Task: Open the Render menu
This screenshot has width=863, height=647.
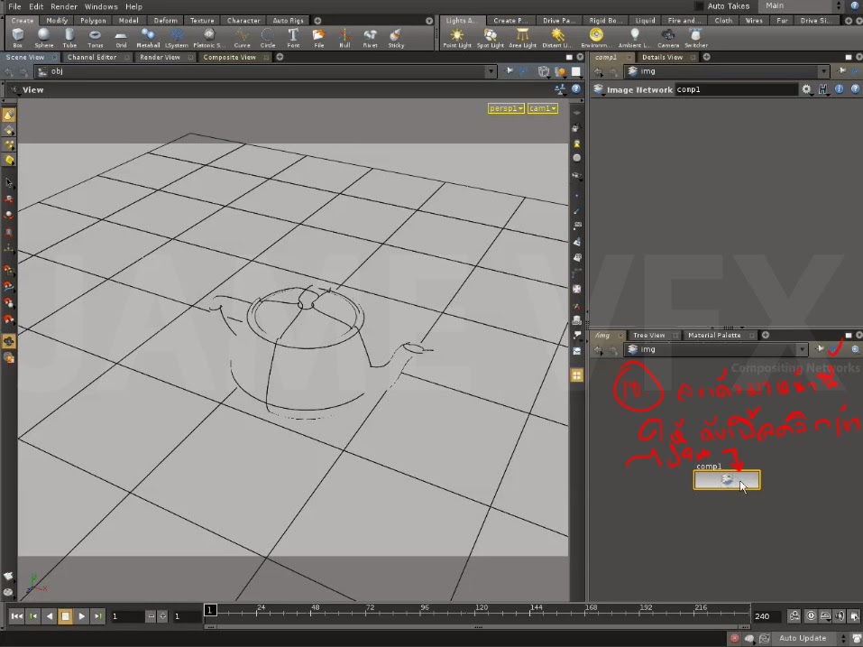Action: (x=64, y=6)
